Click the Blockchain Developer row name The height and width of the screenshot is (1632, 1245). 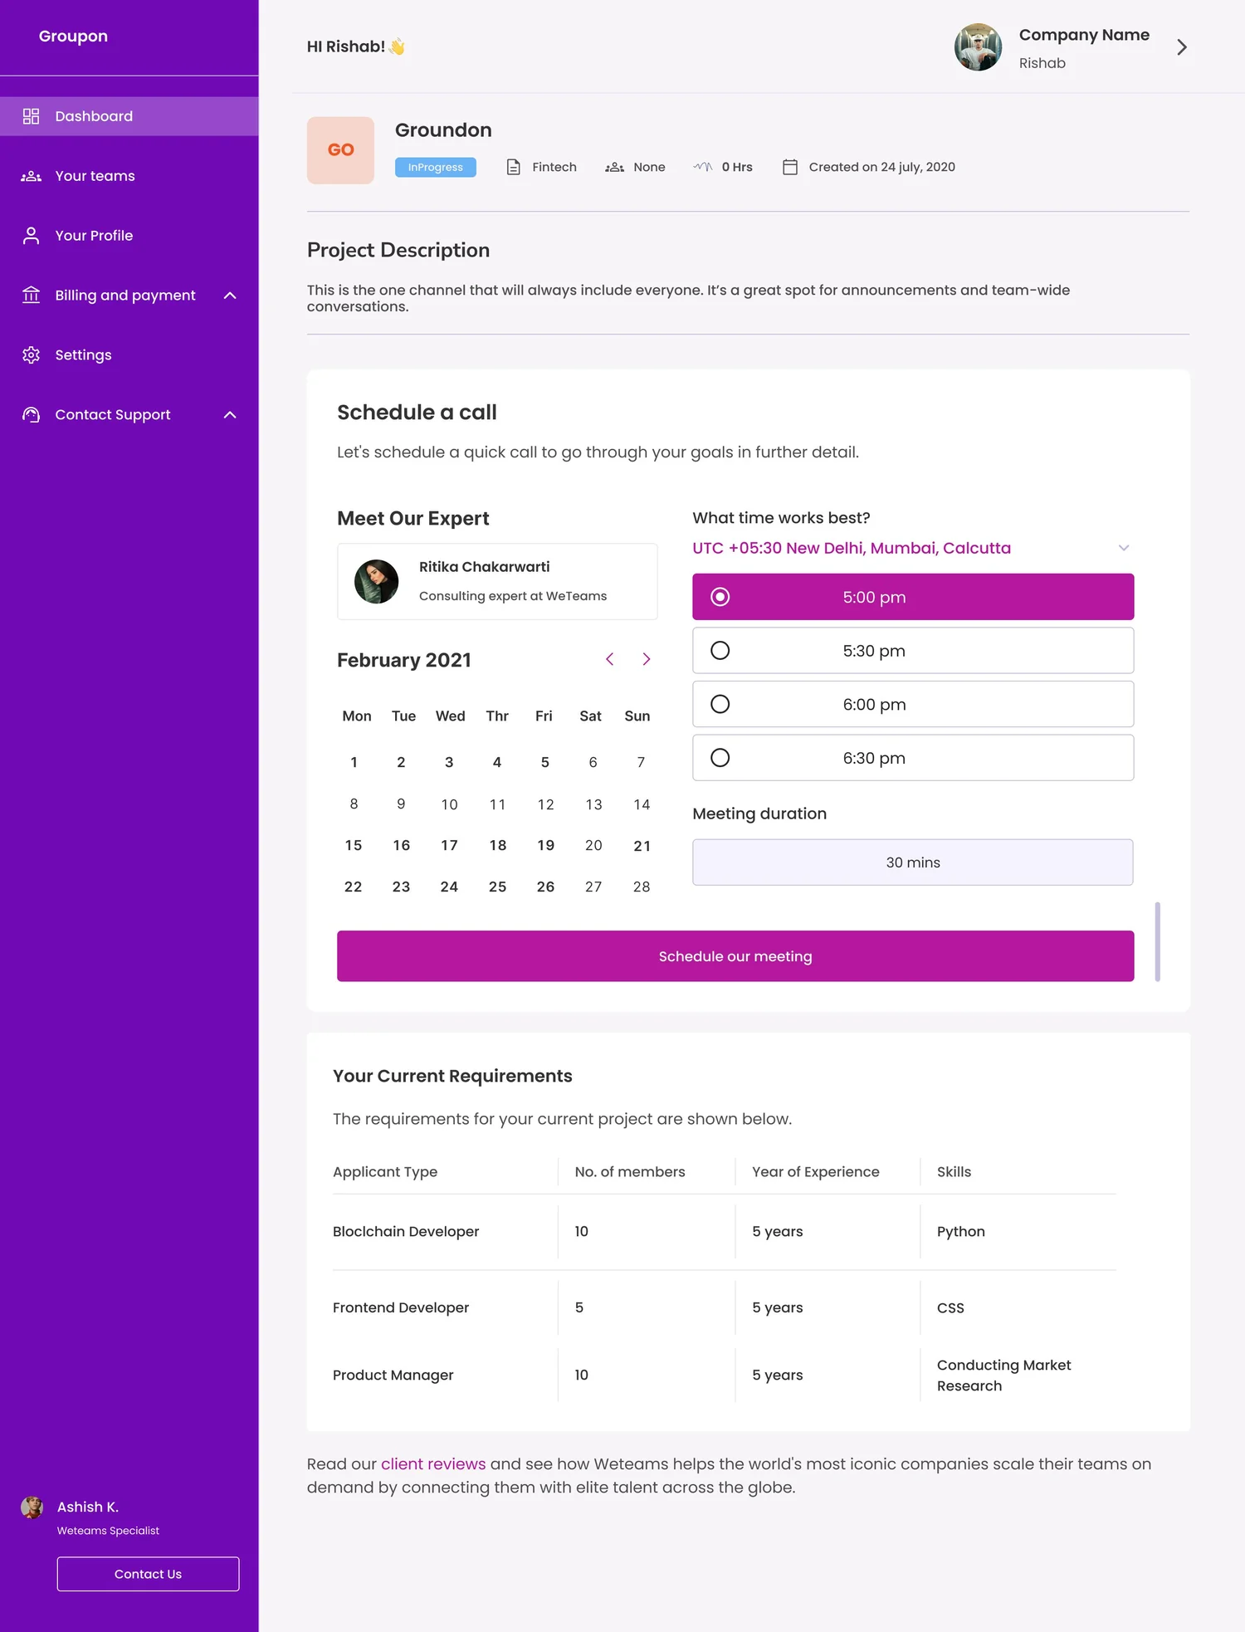pos(406,1232)
